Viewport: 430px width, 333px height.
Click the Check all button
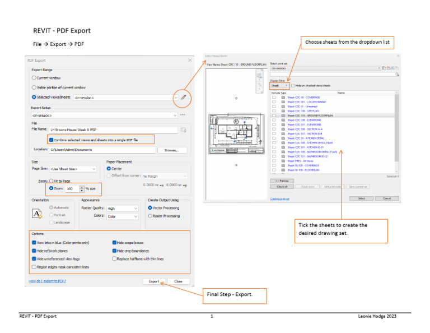click(282, 187)
